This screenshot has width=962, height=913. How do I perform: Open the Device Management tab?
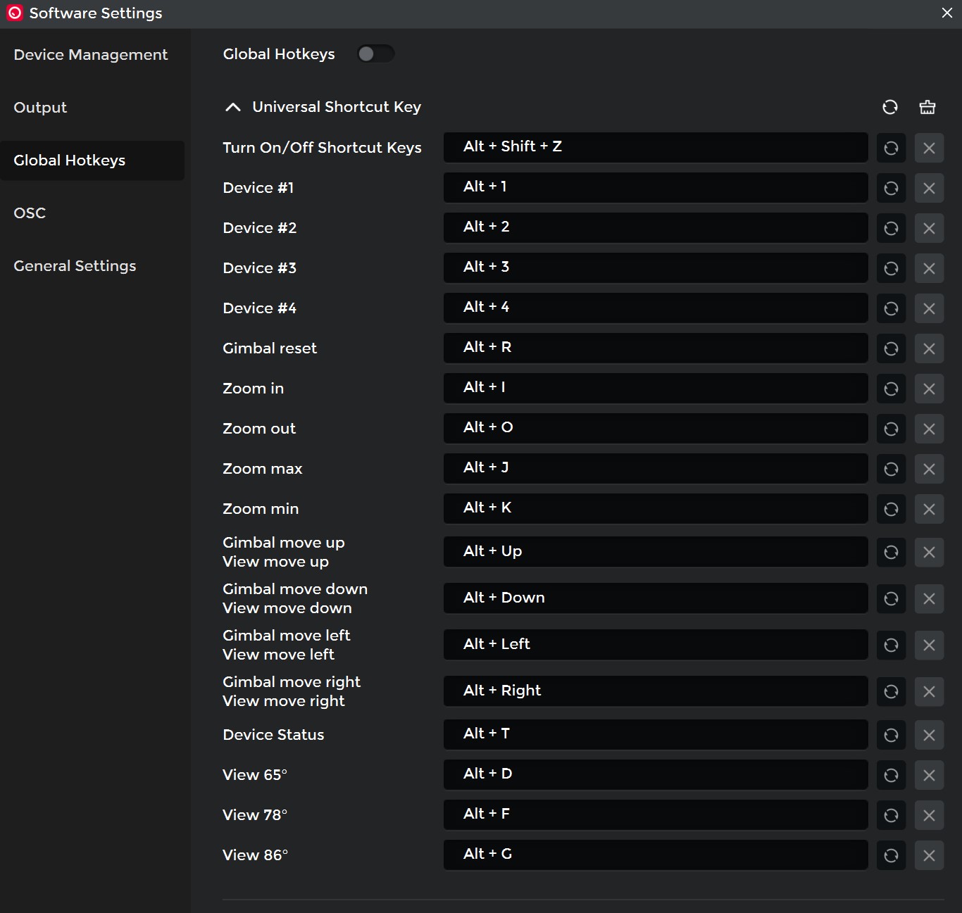click(x=91, y=55)
